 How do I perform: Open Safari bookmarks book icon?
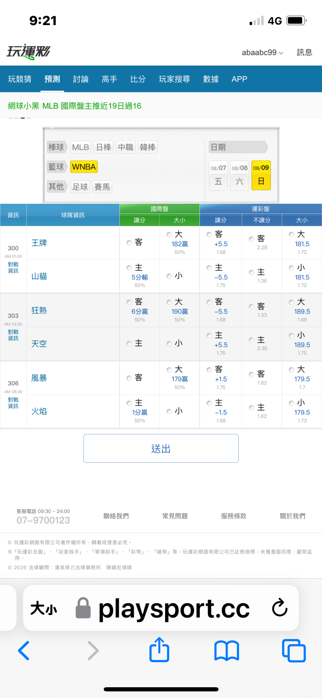(227, 651)
